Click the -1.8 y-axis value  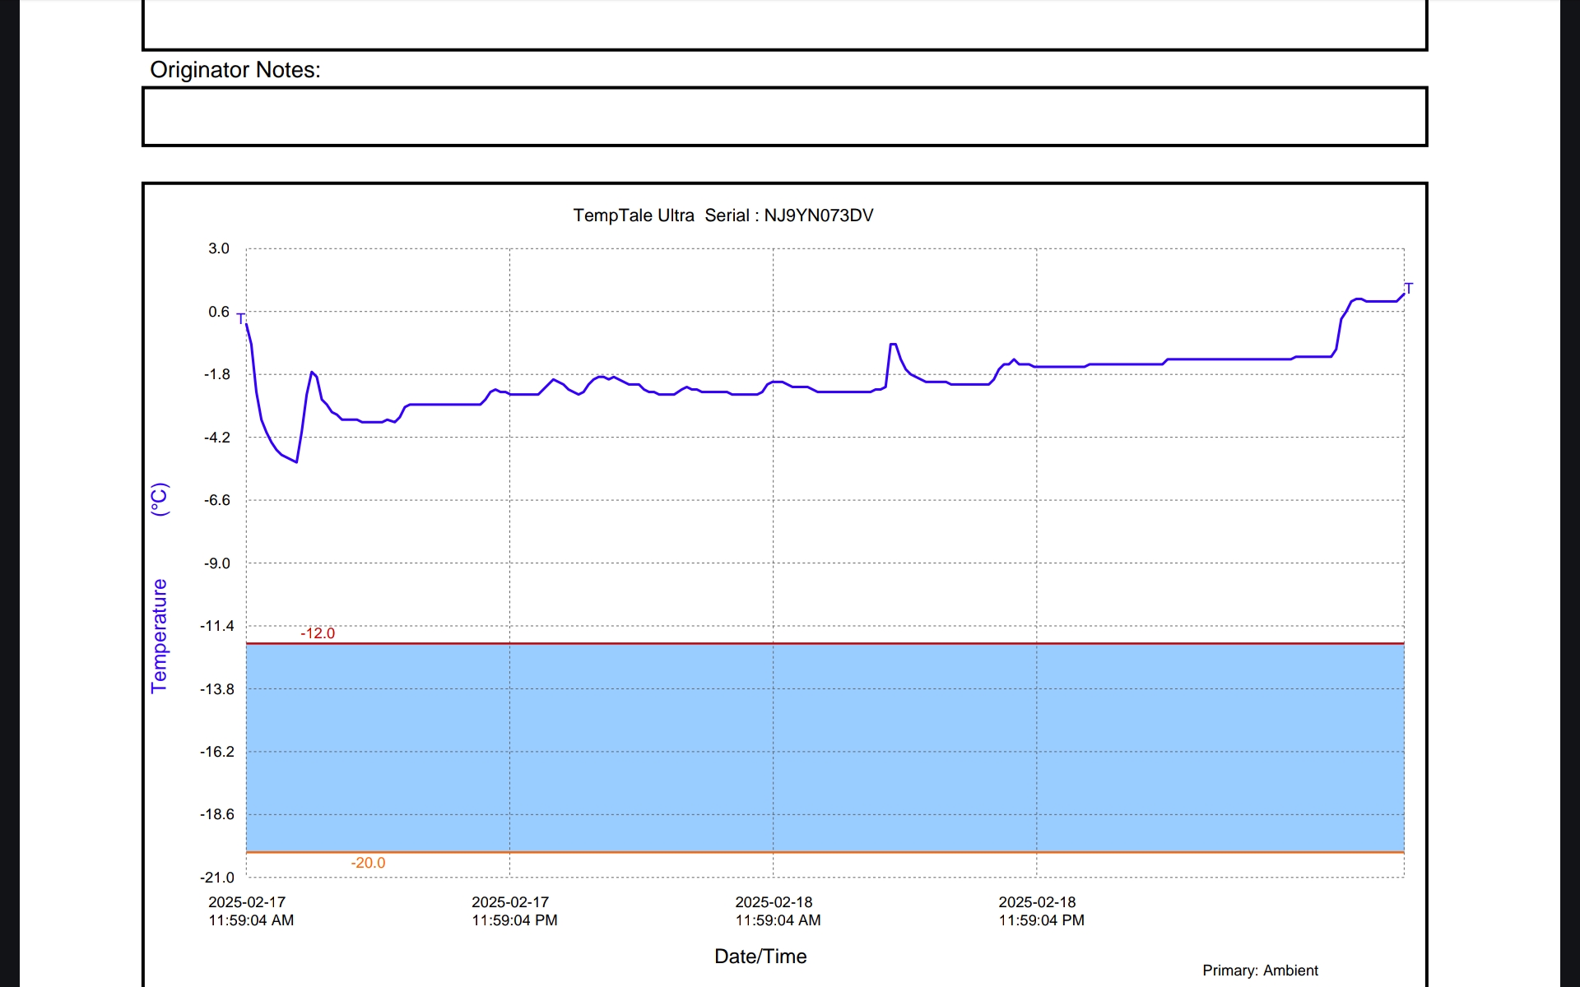tap(217, 374)
